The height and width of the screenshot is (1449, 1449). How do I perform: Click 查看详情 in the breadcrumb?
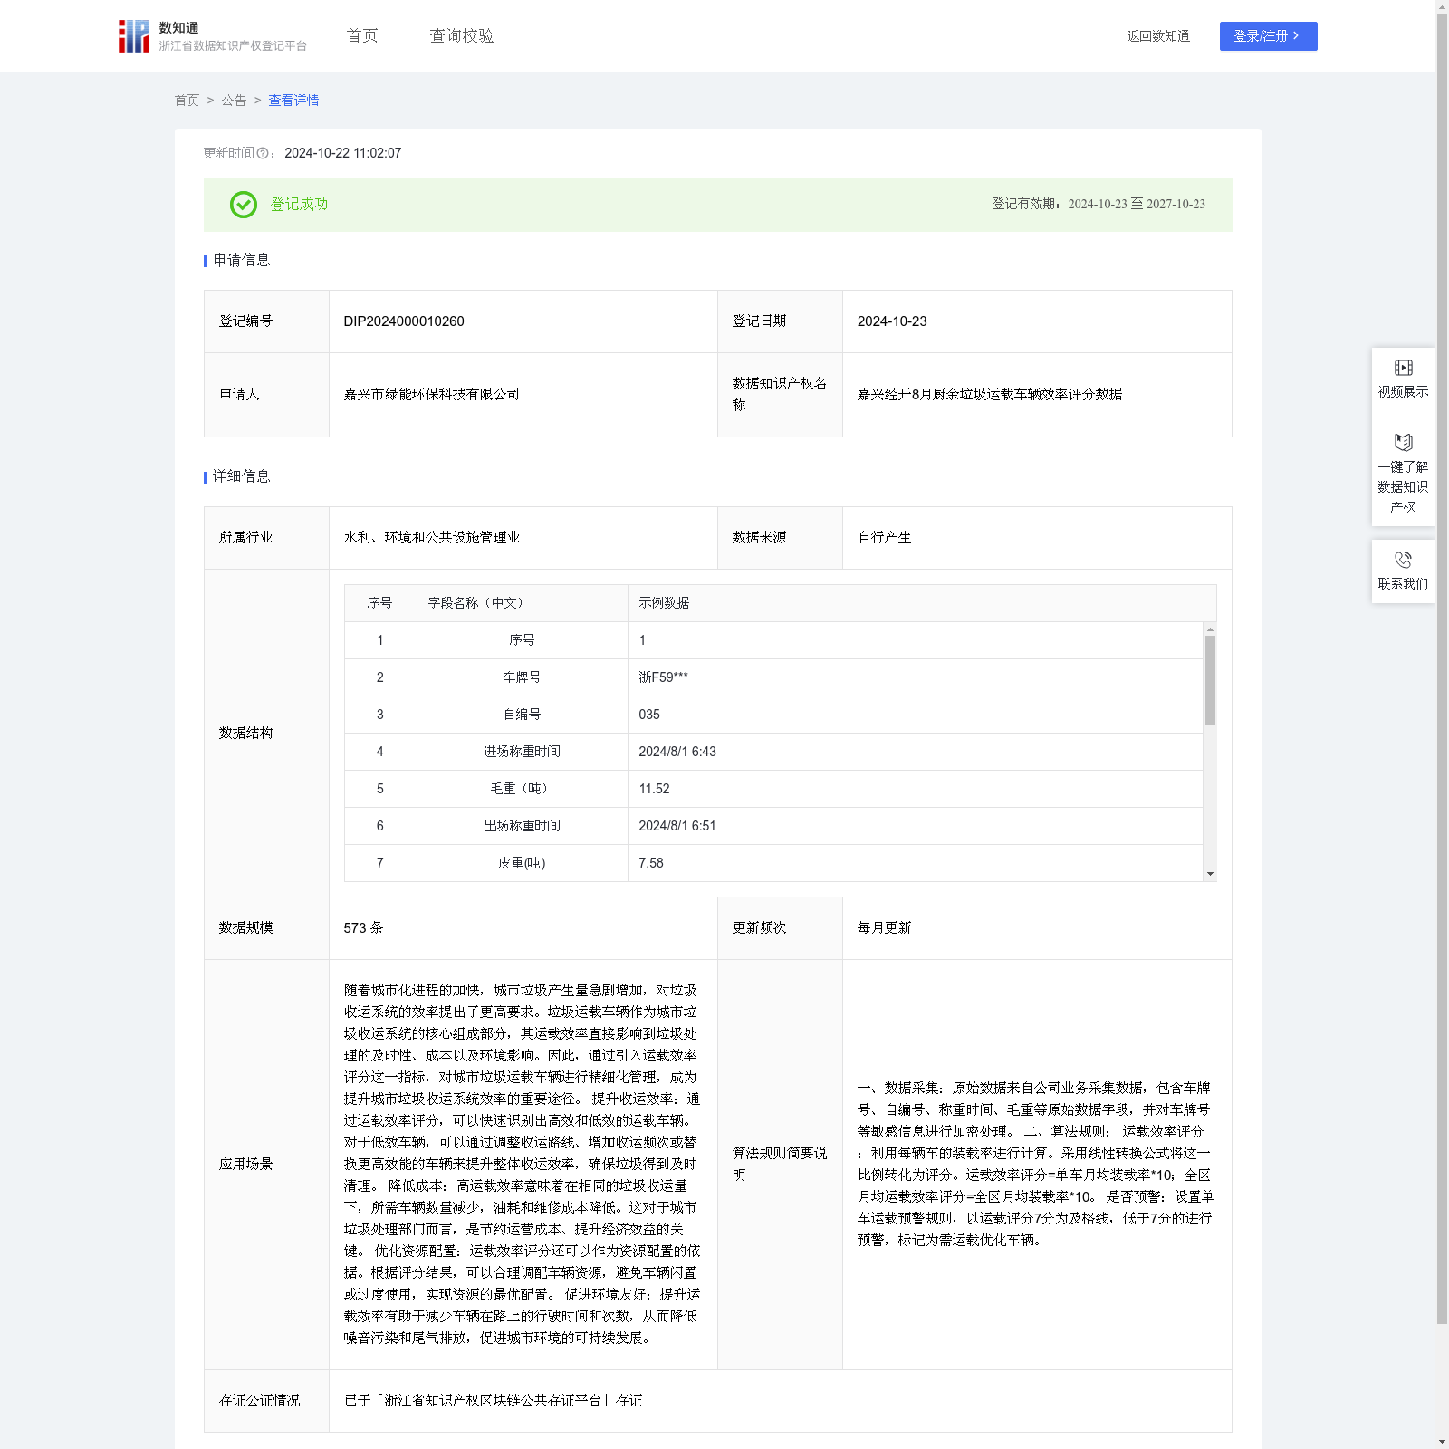click(293, 101)
